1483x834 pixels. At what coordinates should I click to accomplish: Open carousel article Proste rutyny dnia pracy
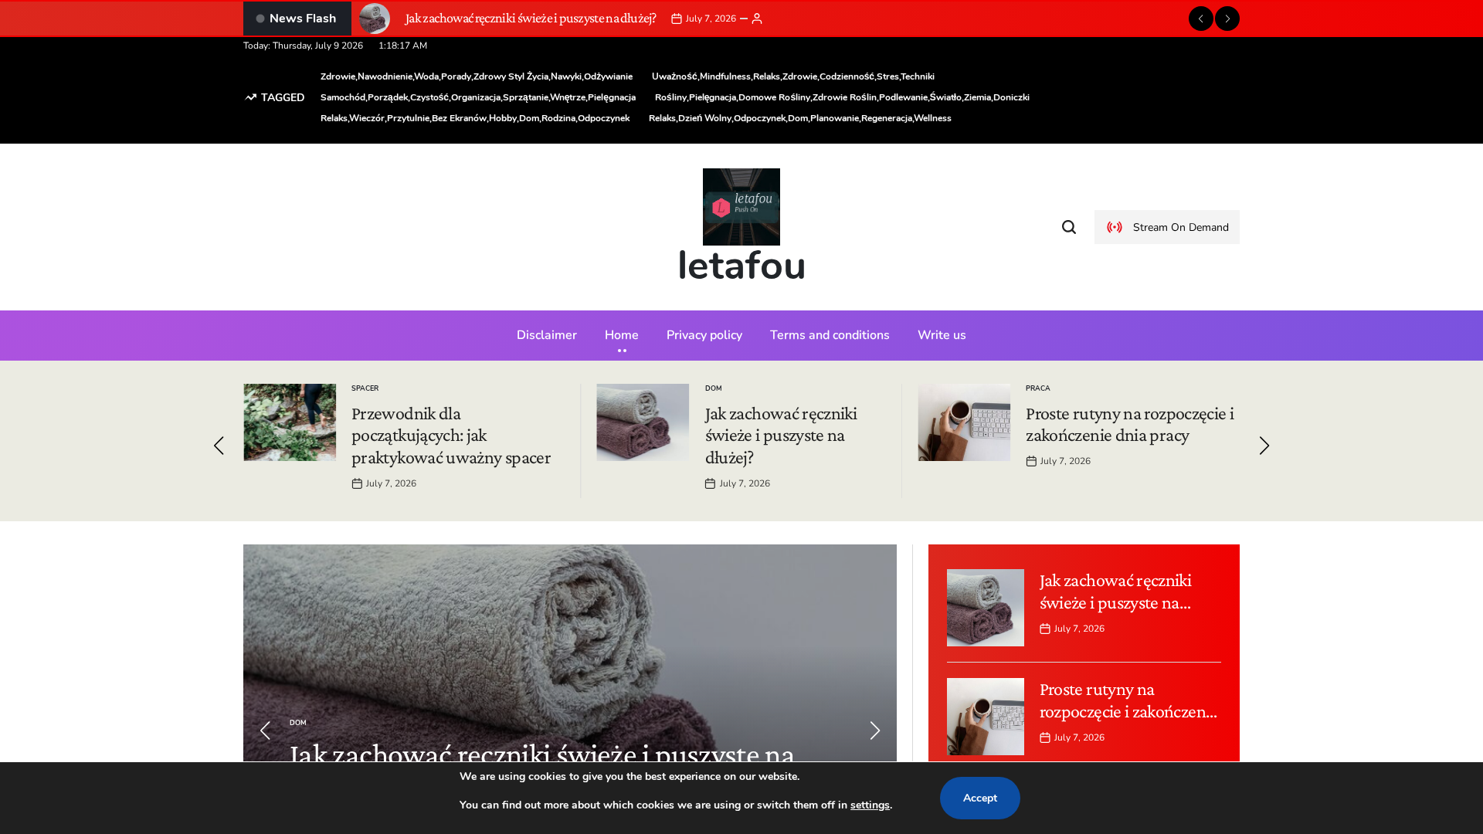(x=1130, y=424)
